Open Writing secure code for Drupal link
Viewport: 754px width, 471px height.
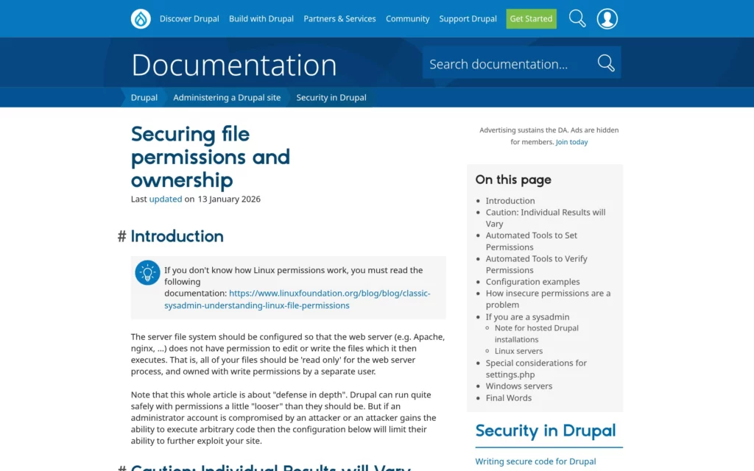click(535, 461)
